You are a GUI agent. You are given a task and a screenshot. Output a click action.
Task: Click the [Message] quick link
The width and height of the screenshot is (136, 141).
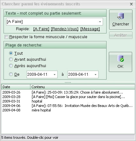click(90, 29)
